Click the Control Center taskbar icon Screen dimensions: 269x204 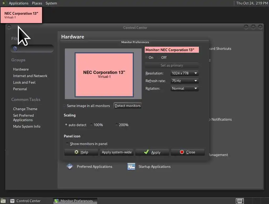(12, 201)
